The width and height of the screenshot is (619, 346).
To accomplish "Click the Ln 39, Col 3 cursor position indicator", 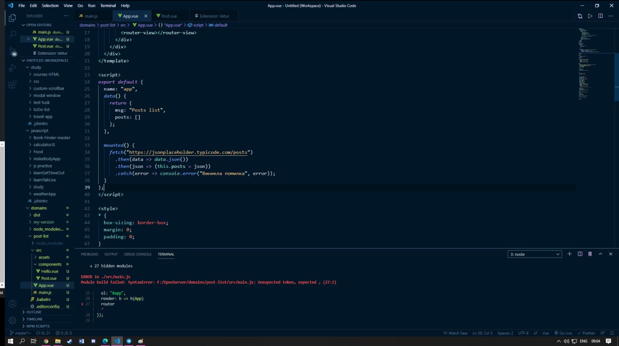I will click(482, 333).
